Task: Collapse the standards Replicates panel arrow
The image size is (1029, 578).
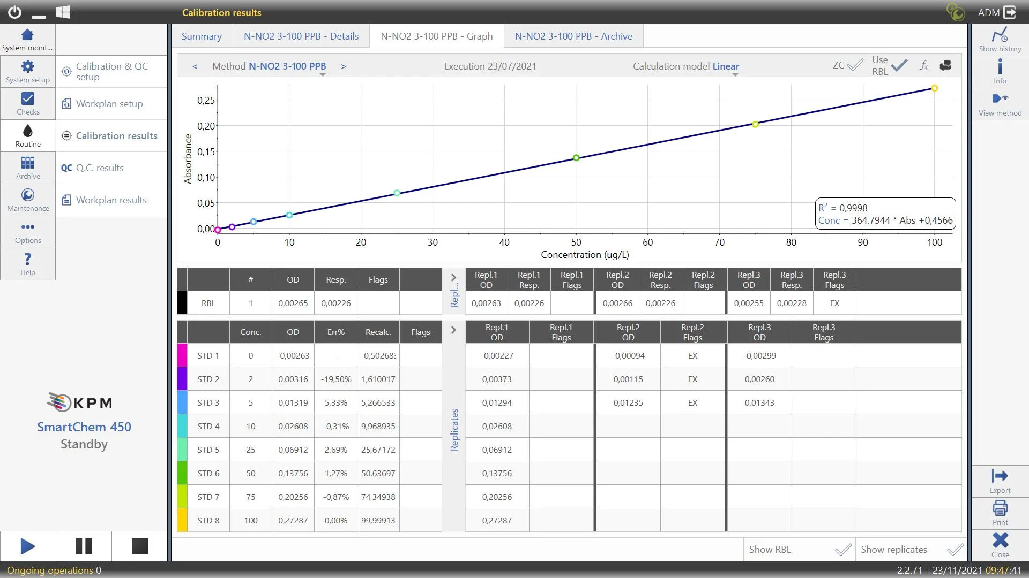Action: click(x=453, y=330)
